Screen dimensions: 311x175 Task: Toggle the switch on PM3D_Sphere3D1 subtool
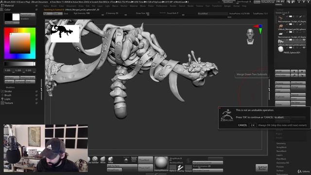click(291, 48)
